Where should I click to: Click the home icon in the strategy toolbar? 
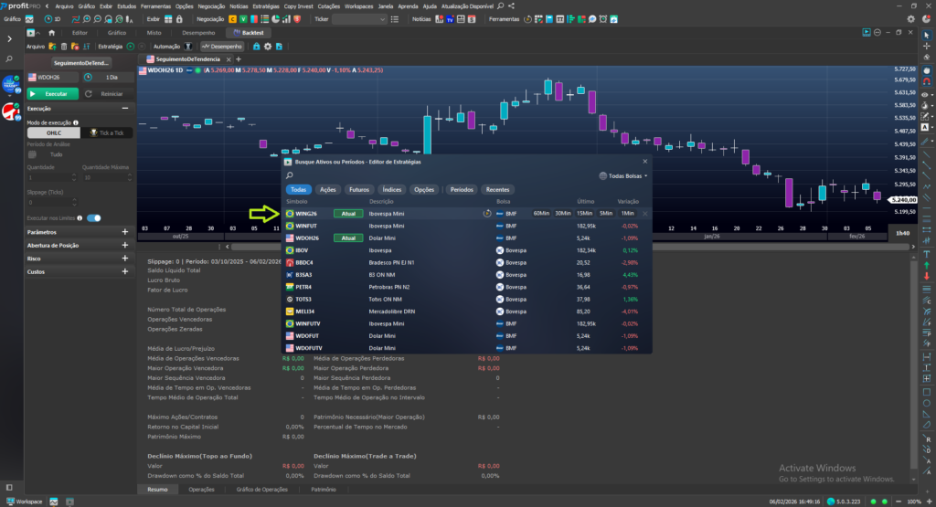52,32
